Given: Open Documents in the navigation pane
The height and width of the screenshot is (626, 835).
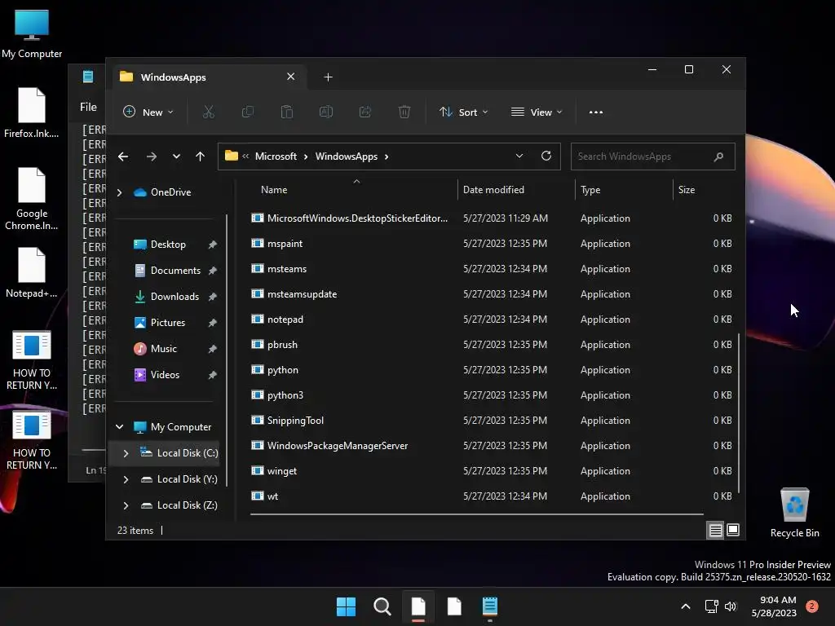Looking at the screenshot, I should (168, 271).
